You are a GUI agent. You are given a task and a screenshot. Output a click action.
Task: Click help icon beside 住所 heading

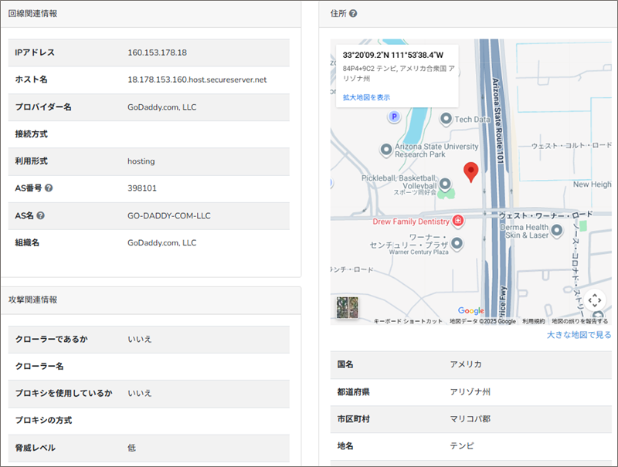point(353,14)
